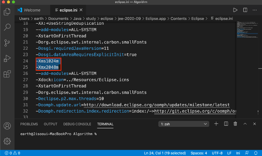
Task: Click -Declipse.p2.max.threads=10 text
Action: click(x=70, y=99)
